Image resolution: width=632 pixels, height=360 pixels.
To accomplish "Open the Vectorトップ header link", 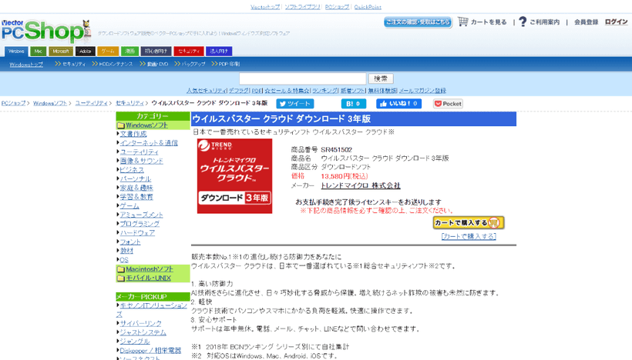I will (265, 7).
